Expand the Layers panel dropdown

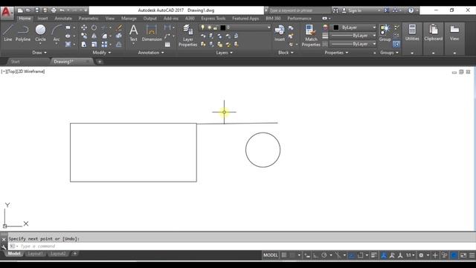click(x=225, y=53)
